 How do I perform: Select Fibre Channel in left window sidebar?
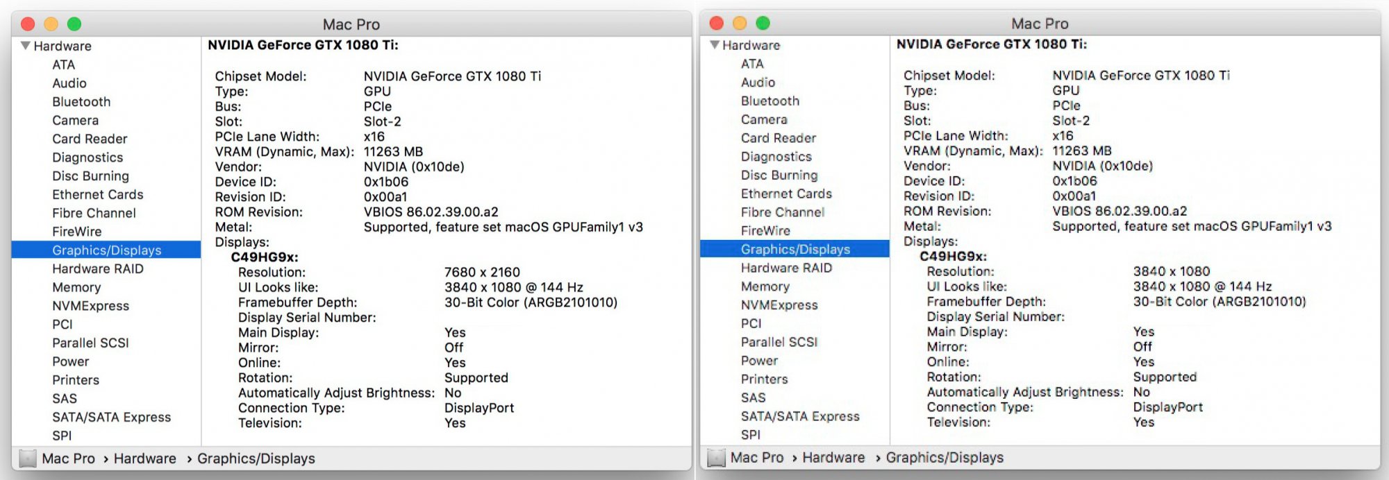(94, 213)
